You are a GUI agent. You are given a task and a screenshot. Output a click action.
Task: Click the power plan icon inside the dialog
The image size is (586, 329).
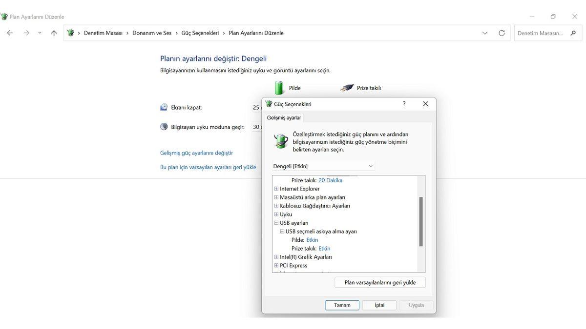coord(281,141)
